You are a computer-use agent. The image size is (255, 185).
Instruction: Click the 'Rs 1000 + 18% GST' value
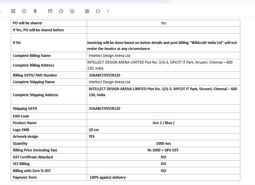[163, 150]
